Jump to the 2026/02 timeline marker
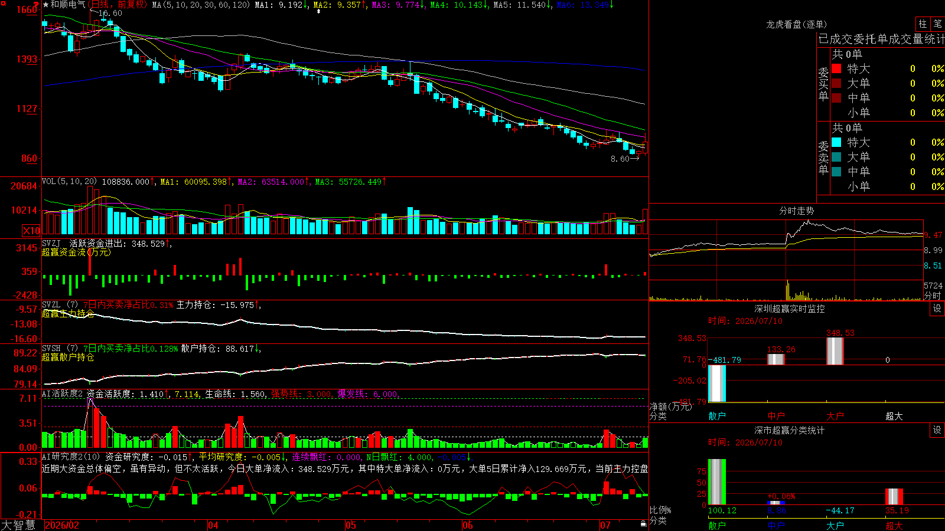The image size is (945, 531). 62,525
